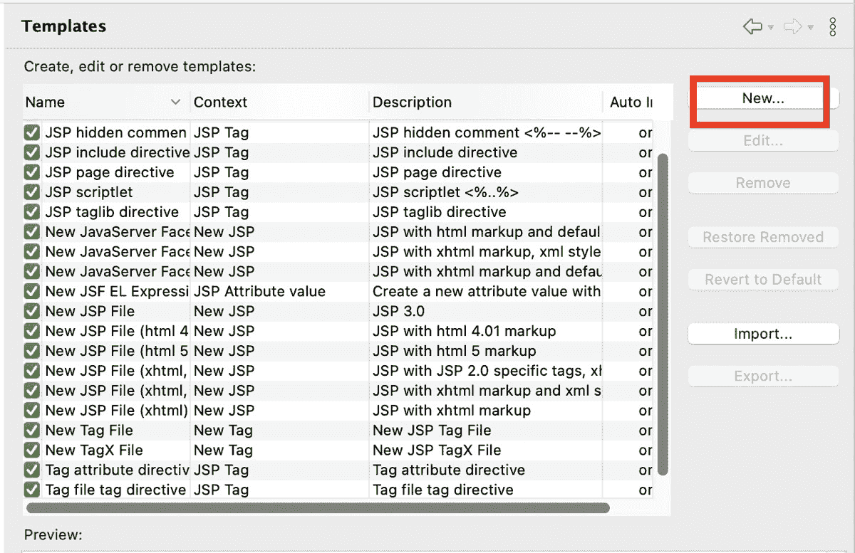This screenshot has width=855, height=553.
Task: Uncheck the JSP hidden comment template
Action: 31,132
